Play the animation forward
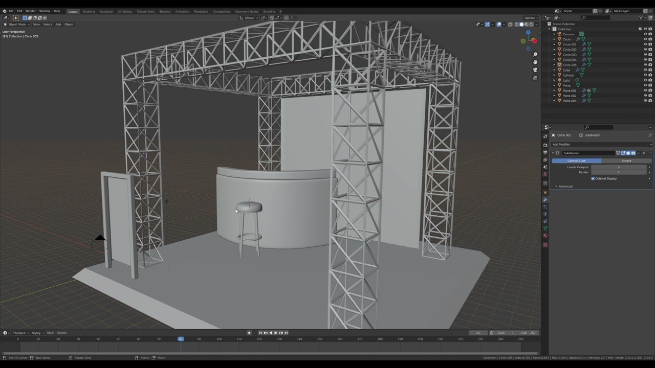 pyautogui.click(x=276, y=333)
